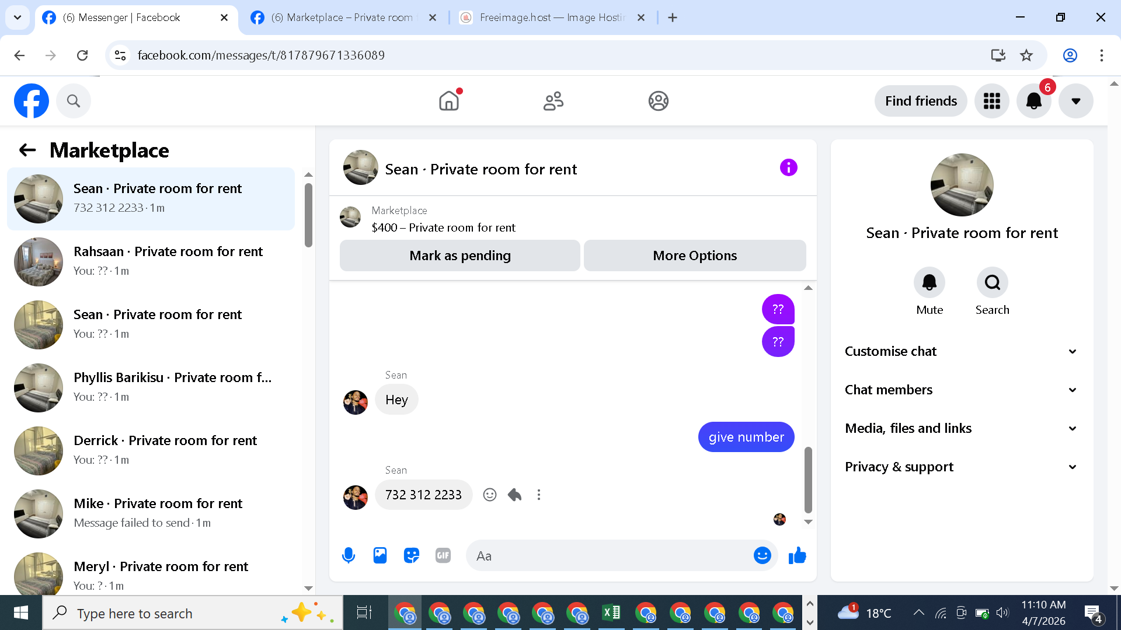1121x630 pixels.
Task: Open the GIF picker icon
Action: pos(443,555)
